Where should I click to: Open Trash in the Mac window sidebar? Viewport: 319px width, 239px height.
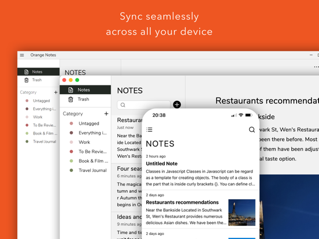pos(86,99)
